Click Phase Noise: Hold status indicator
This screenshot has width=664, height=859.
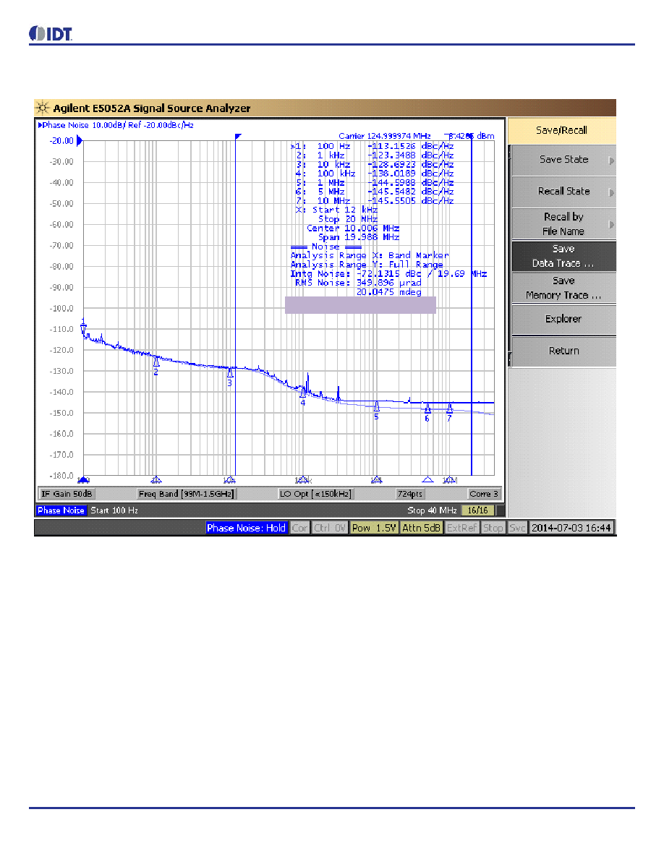click(x=246, y=528)
